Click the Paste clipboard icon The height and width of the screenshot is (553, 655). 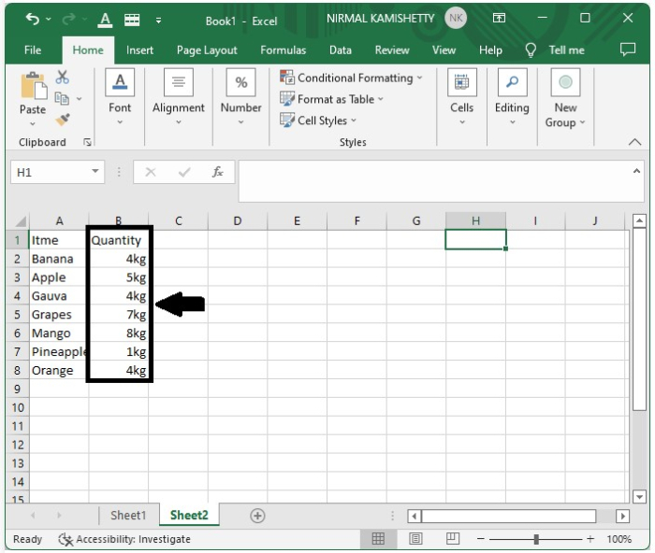(x=33, y=86)
